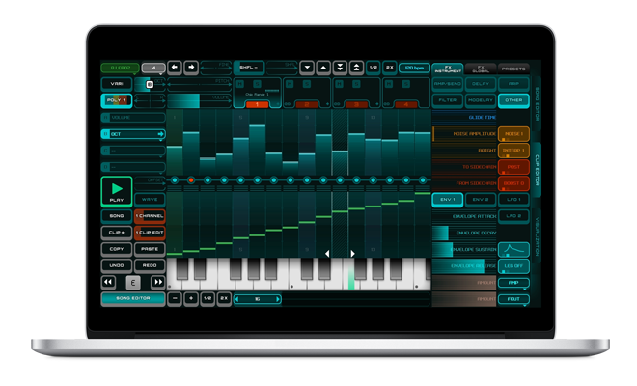Click the WAVE button
The height and width of the screenshot is (386, 637).
[x=150, y=200]
